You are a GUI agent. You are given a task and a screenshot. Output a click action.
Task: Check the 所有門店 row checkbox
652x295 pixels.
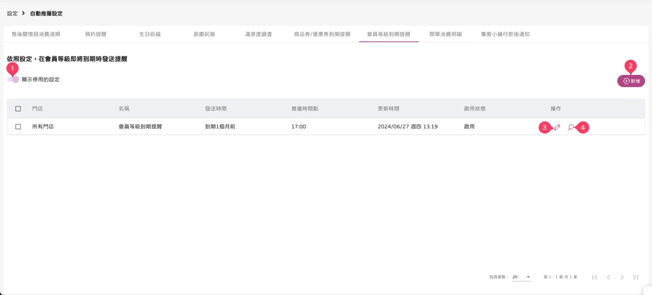[18, 127]
